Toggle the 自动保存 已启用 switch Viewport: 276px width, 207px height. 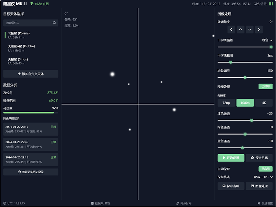point(265,169)
